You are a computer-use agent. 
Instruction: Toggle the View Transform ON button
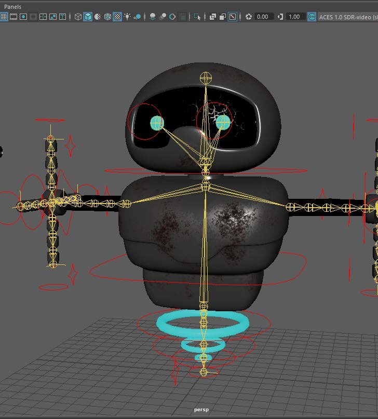click(x=312, y=17)
